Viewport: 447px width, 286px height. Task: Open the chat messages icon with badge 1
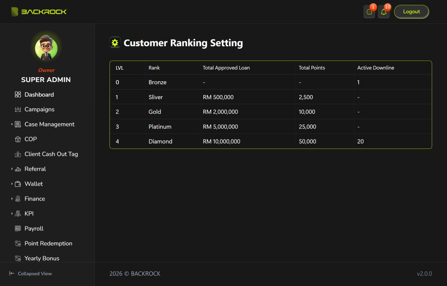[x=369, y=12]
